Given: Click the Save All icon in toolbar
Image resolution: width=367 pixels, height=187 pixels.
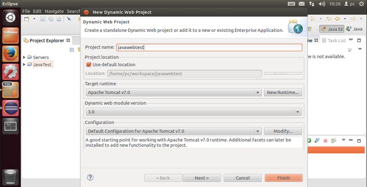Looking at the screenshot, I should (51, 19).
